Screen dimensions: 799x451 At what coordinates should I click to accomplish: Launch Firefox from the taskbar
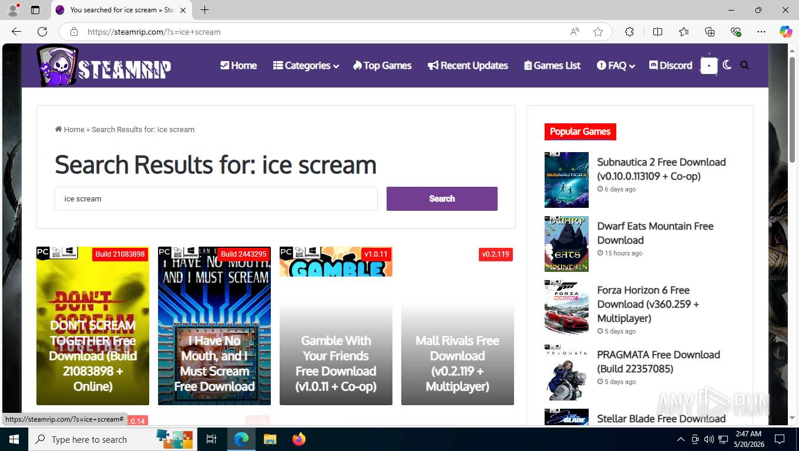pos(299,439)
